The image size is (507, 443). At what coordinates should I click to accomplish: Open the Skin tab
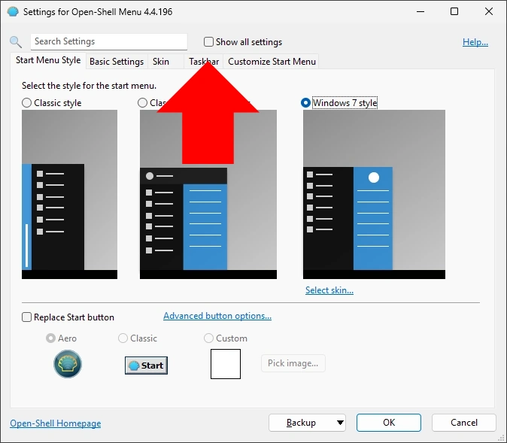click(x=166, y=62)
